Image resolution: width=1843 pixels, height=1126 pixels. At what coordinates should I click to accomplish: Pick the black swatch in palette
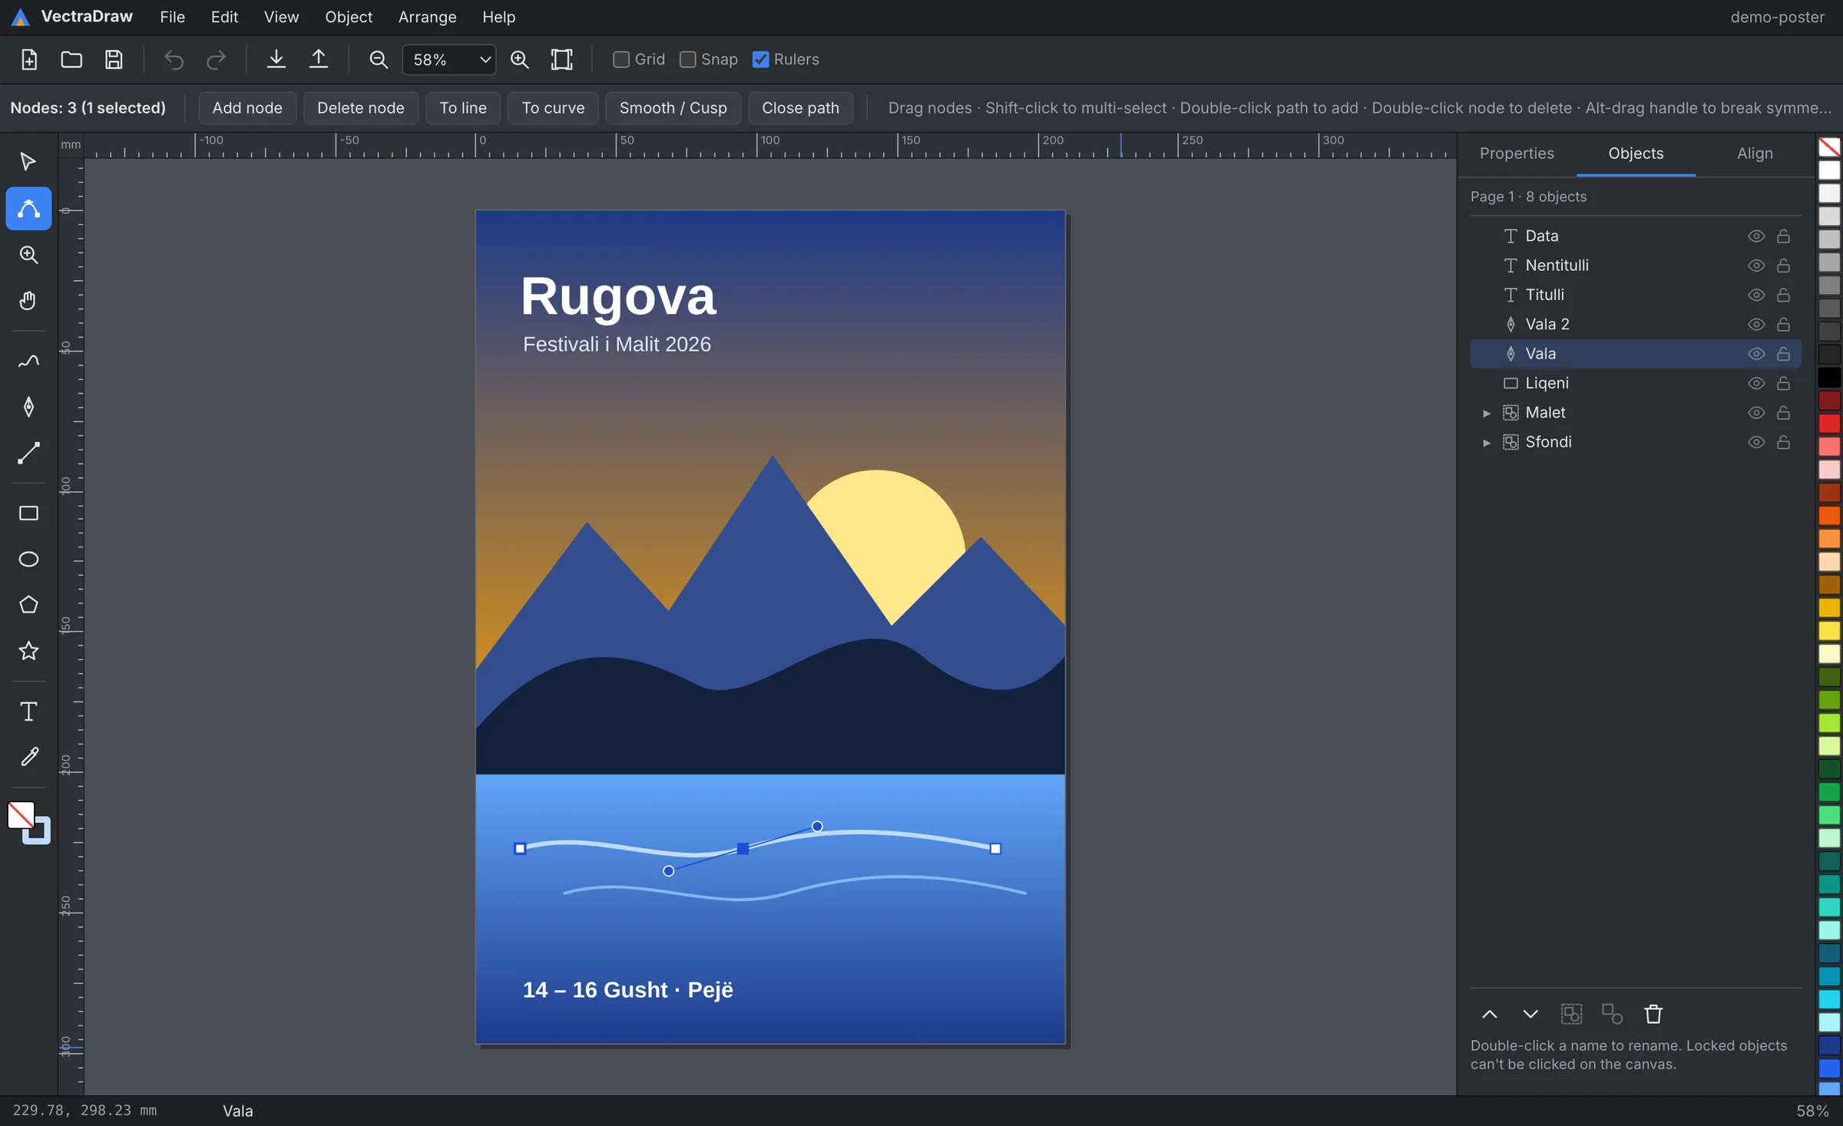[1829, 378]
